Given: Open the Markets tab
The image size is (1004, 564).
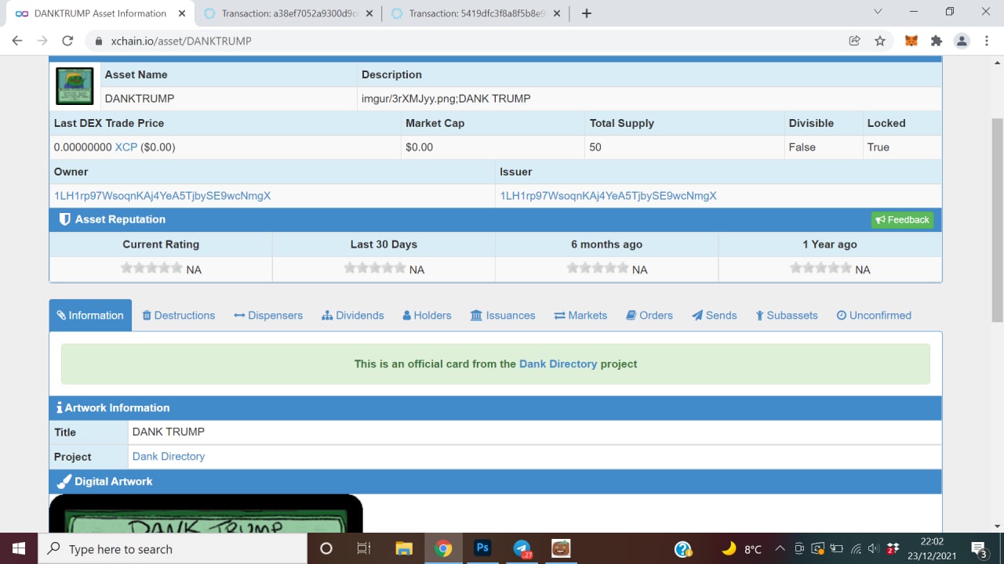Looking at the screenshot, I should click(580, 315).
